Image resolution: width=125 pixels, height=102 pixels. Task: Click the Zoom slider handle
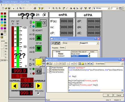[x=2, y=49]
